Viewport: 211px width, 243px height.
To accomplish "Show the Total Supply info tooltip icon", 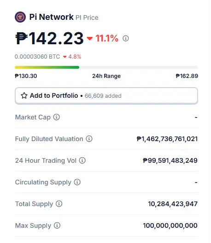I will (59, 204).
